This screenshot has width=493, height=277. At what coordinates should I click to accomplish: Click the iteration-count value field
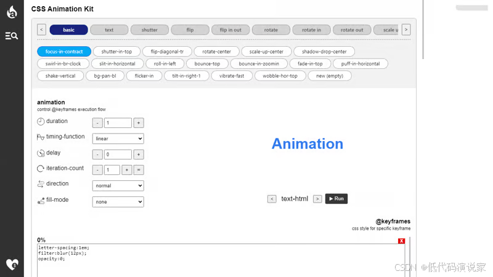(x=112, y=170)
